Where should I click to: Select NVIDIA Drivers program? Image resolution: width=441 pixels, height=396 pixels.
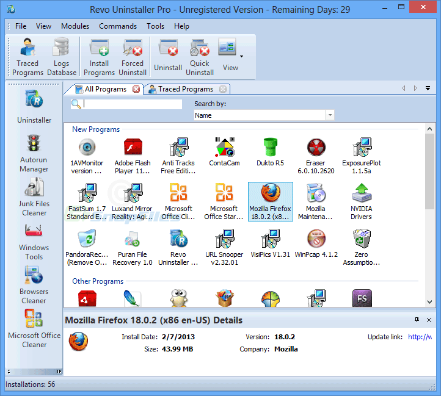362,201
